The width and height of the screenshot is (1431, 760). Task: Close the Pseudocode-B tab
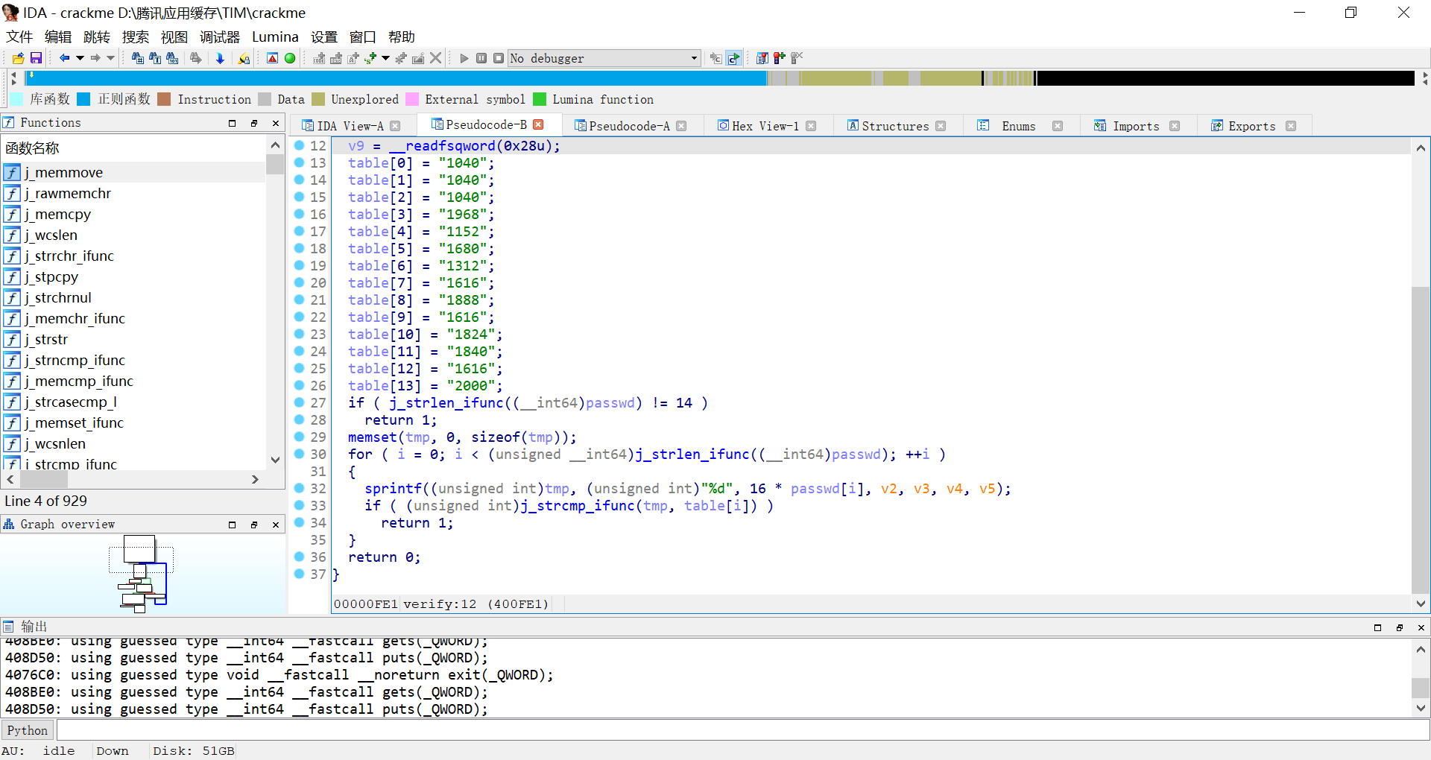(539, 124)
